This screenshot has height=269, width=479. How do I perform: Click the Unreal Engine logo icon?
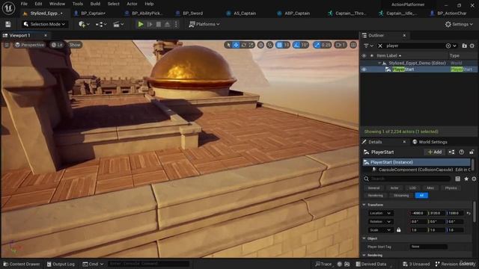point(8,8)
